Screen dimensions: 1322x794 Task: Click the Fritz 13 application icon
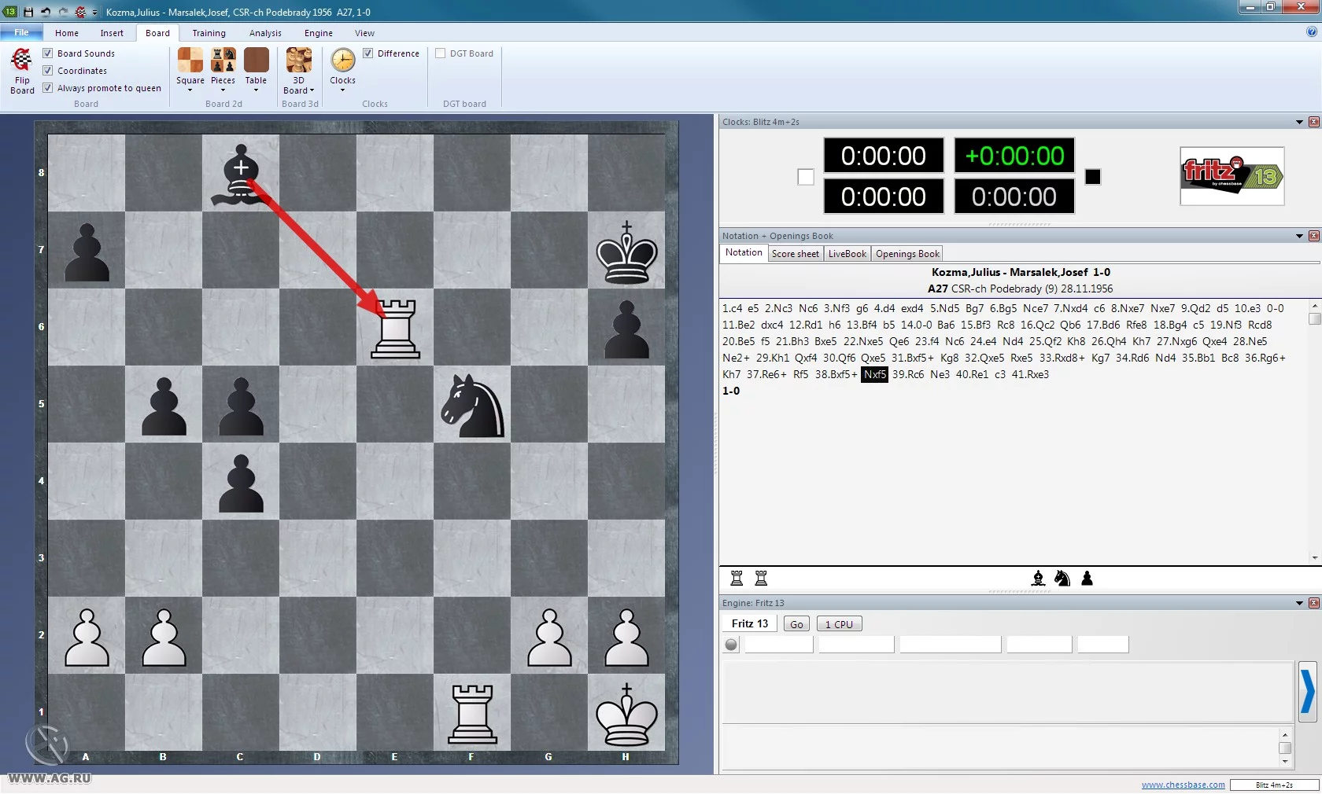coord(10,12)
